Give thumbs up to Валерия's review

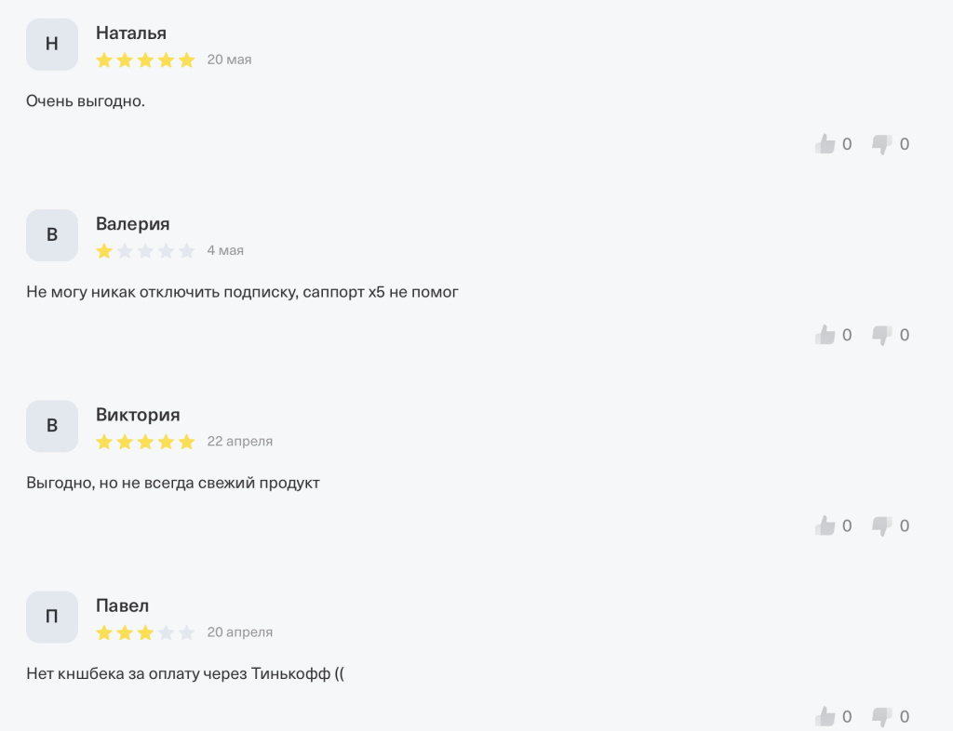(825, 335)
